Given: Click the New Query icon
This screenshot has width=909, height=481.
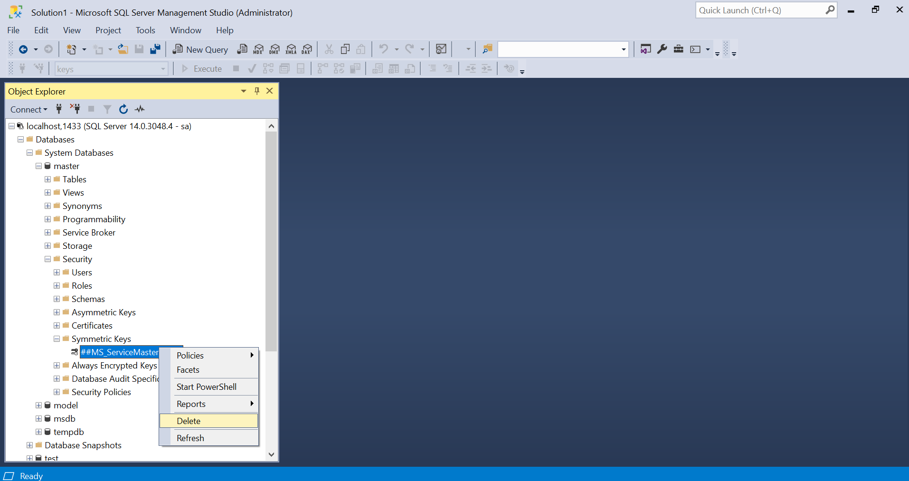Looking at the screenshot, I should 199,49.
